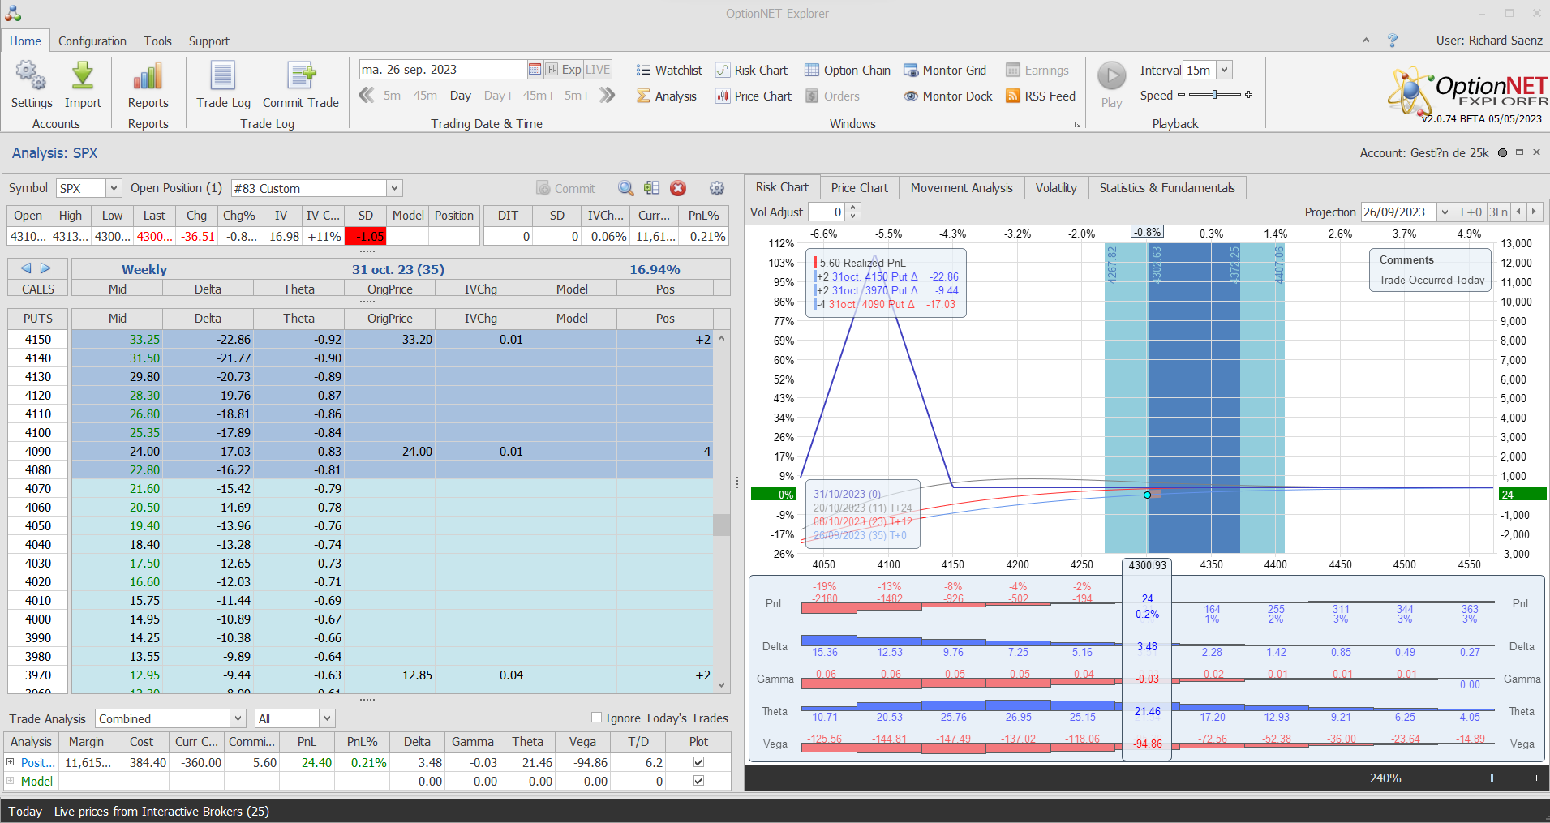Open the RSS Feed window

(1041, 96)
